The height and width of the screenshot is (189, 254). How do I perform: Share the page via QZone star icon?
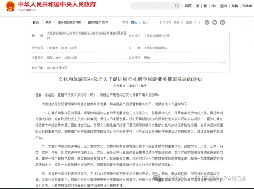pos(223,22)
